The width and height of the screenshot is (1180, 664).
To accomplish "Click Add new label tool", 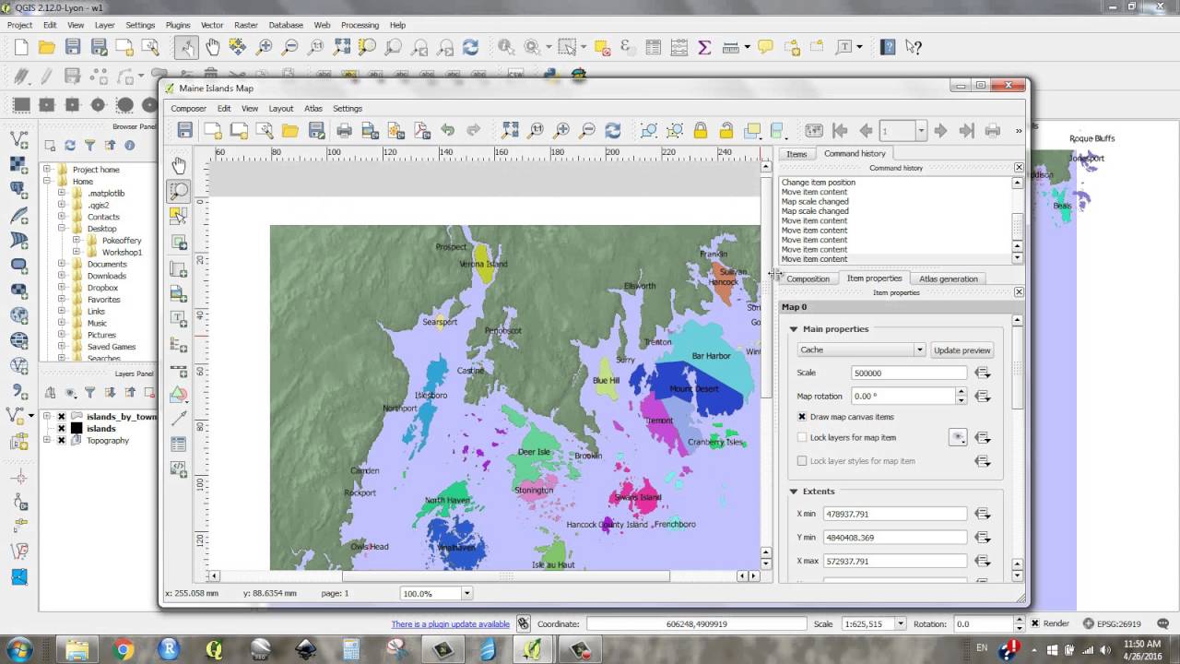I will 179,318.
